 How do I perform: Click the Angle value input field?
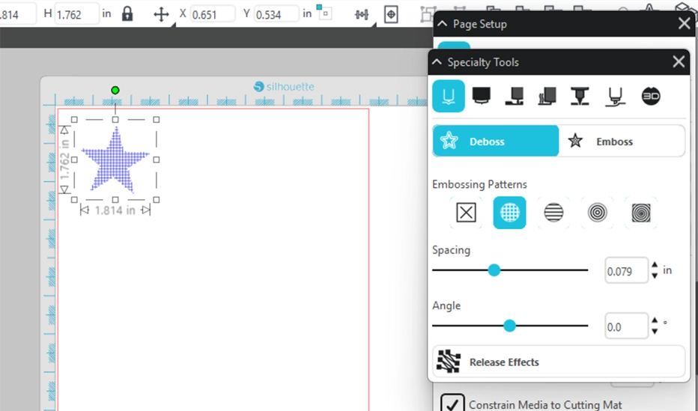click(625, 326)
